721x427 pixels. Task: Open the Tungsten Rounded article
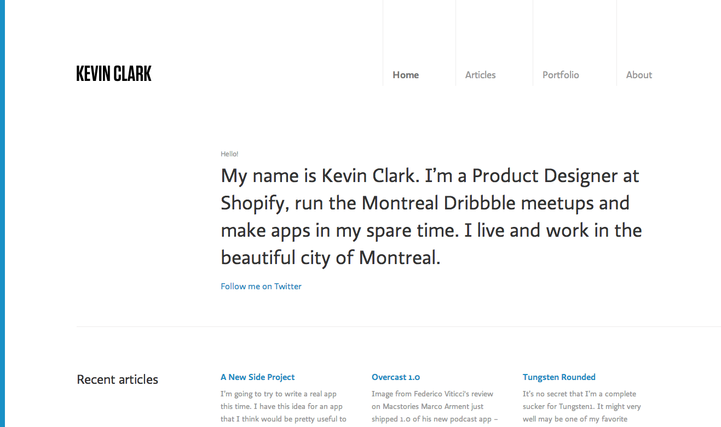pyautogui.click(x=559, y=377)
